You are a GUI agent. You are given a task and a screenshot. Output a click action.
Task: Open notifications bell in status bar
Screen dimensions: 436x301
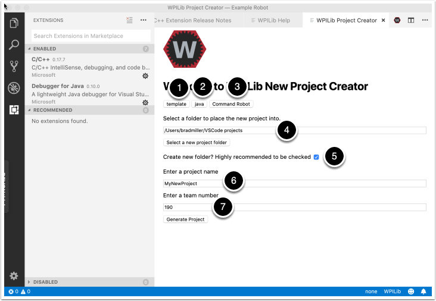point(423,291)
